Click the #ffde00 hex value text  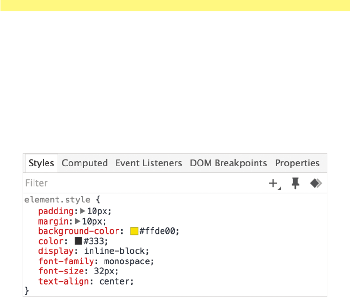159,231
